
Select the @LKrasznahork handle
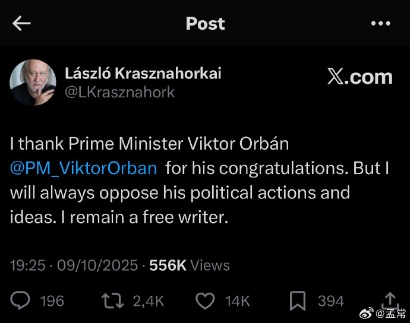[119, 92]
